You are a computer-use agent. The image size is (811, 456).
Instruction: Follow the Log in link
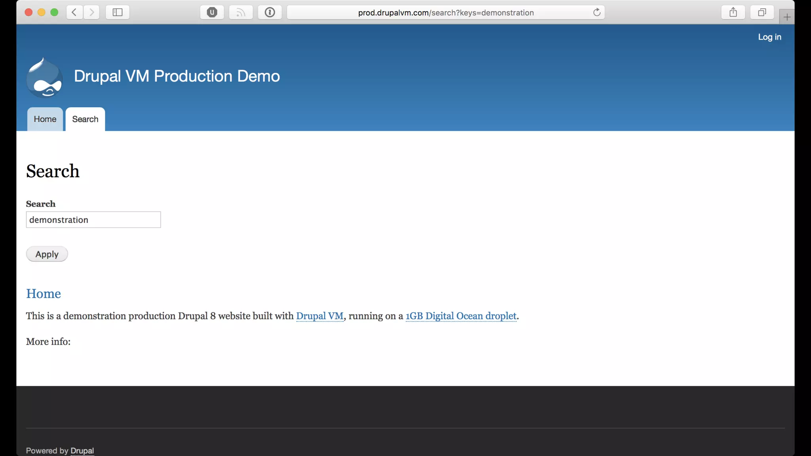coord(769,37)
